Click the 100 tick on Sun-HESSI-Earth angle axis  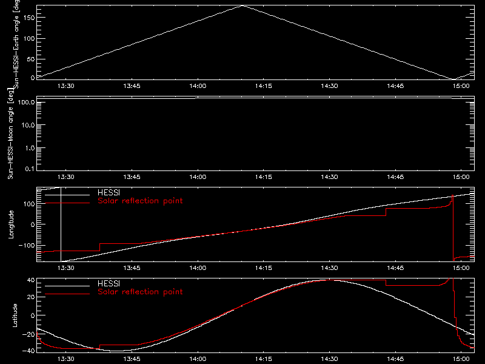coord(28,39)
